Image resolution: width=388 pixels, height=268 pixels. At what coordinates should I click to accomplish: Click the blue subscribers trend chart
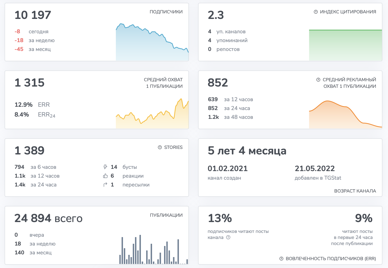pyautogui.click(x=152, y=42)
